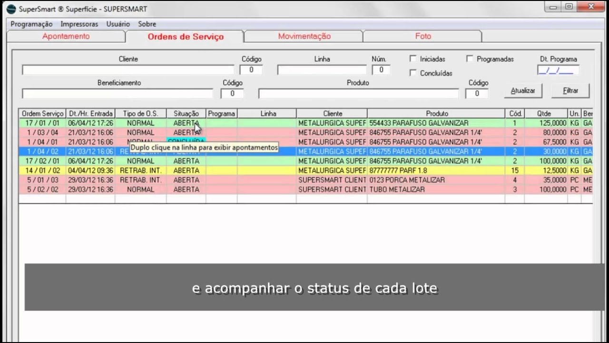
Task: Sort by Ordem Serviço column header
Action: pos(42,113)
